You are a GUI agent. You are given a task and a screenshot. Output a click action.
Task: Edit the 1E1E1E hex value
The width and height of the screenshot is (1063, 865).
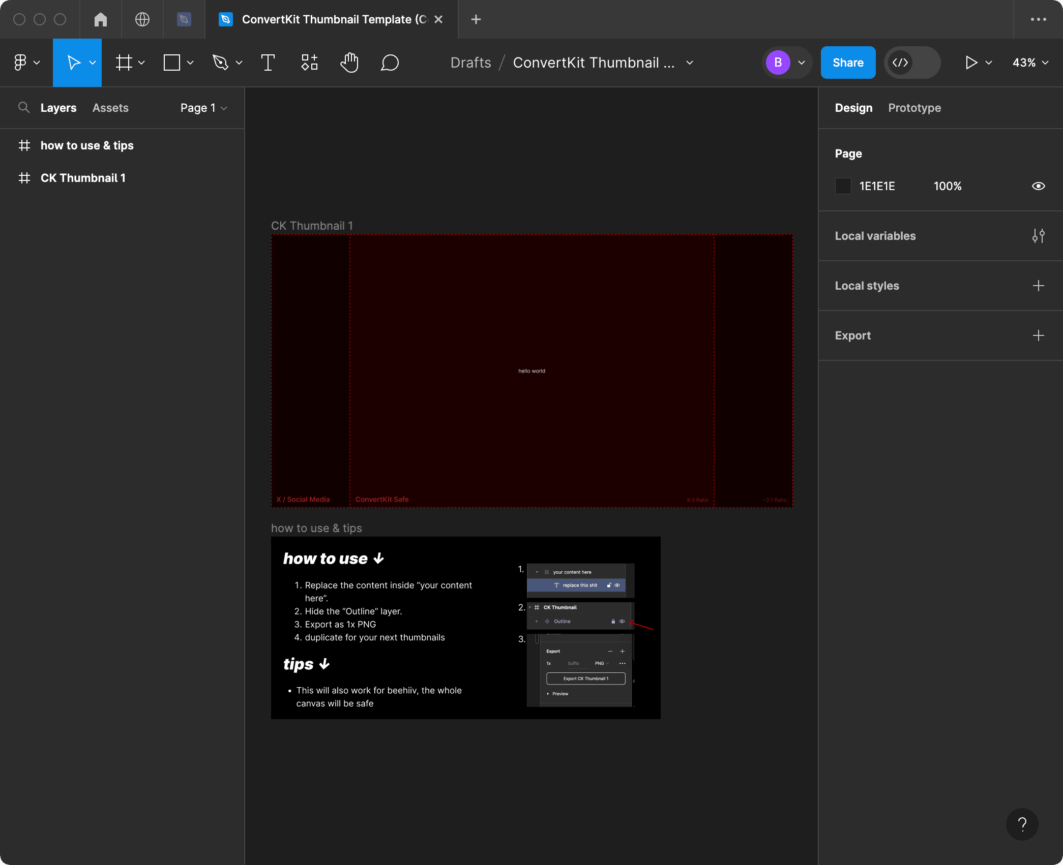pos(877,186)
